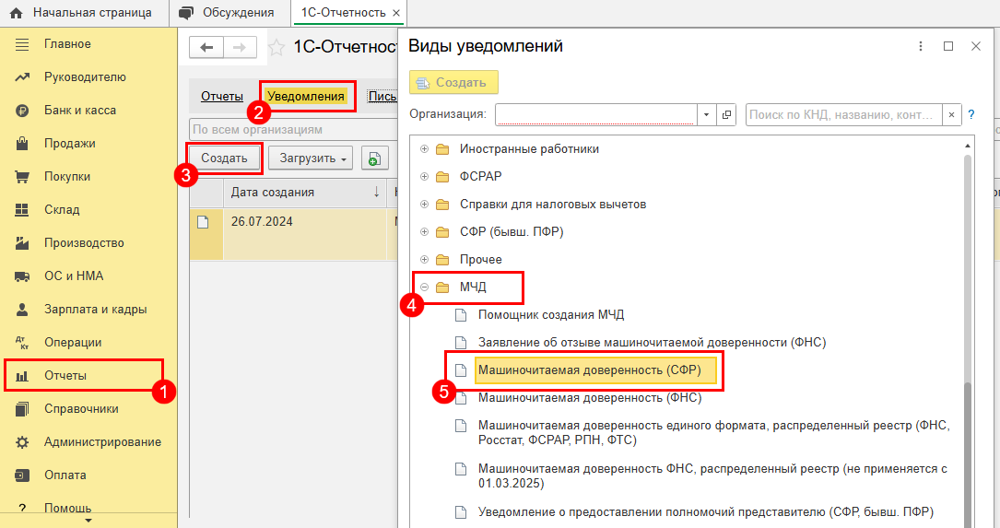
Task: Select the row dated 26.07.2024
Action: pos(293,234)
